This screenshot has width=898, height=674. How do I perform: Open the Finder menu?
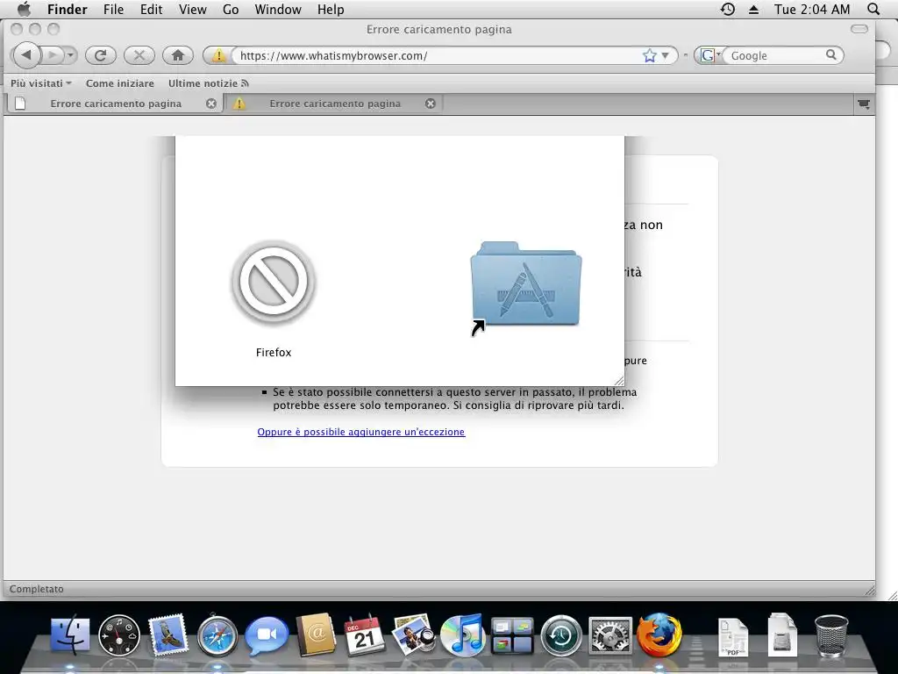[67, 9]
